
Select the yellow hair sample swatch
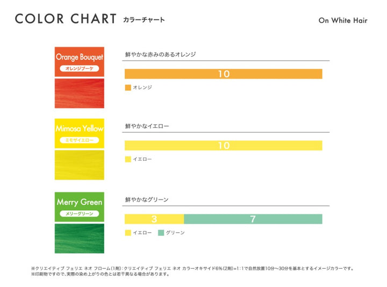coord(79,165)
